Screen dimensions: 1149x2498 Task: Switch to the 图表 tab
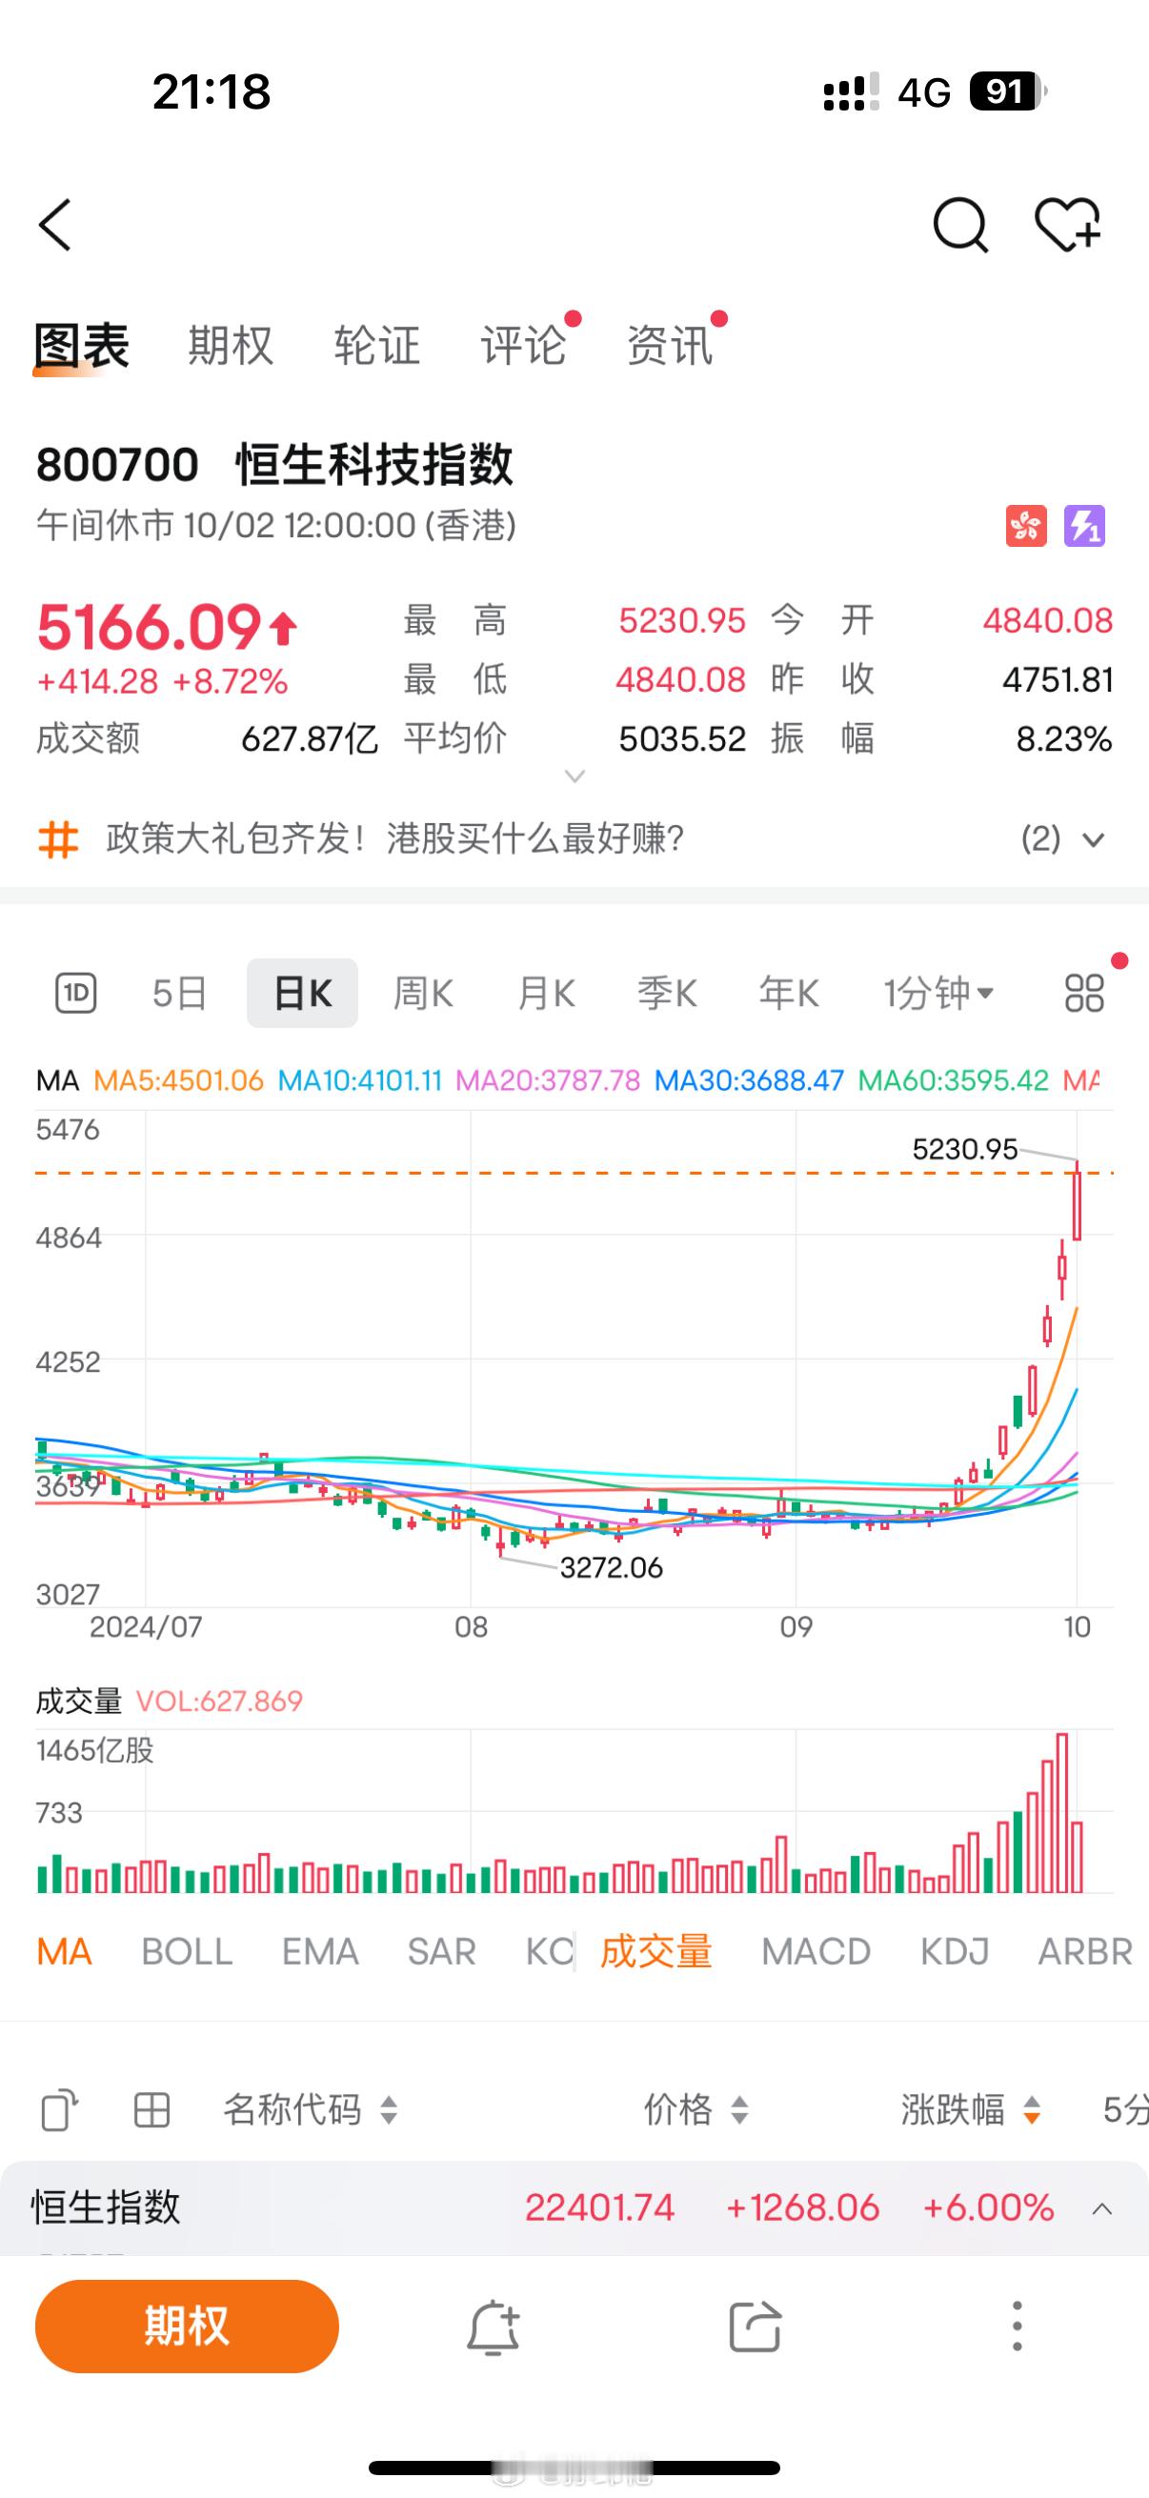[x=81, y=345]
